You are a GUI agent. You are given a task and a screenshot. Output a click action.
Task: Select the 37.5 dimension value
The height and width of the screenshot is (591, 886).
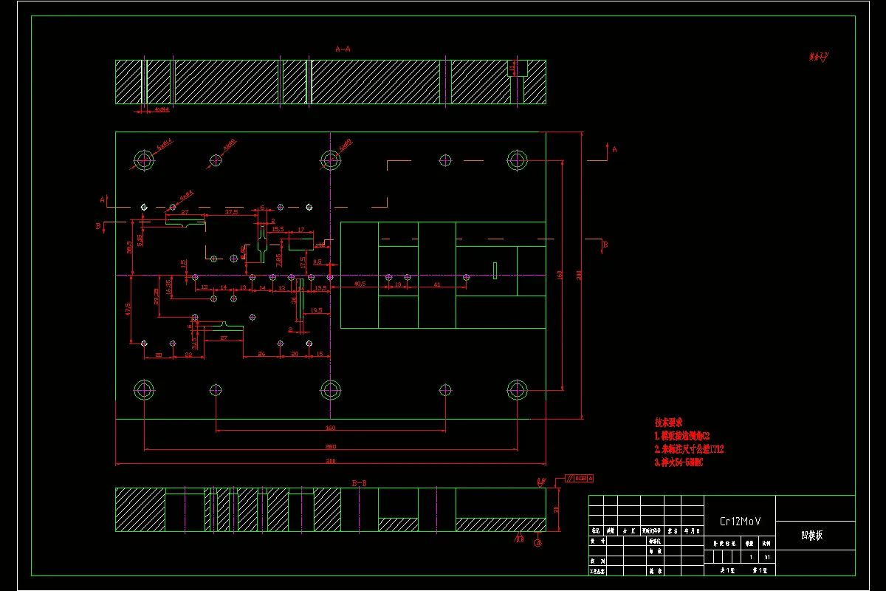231,212
